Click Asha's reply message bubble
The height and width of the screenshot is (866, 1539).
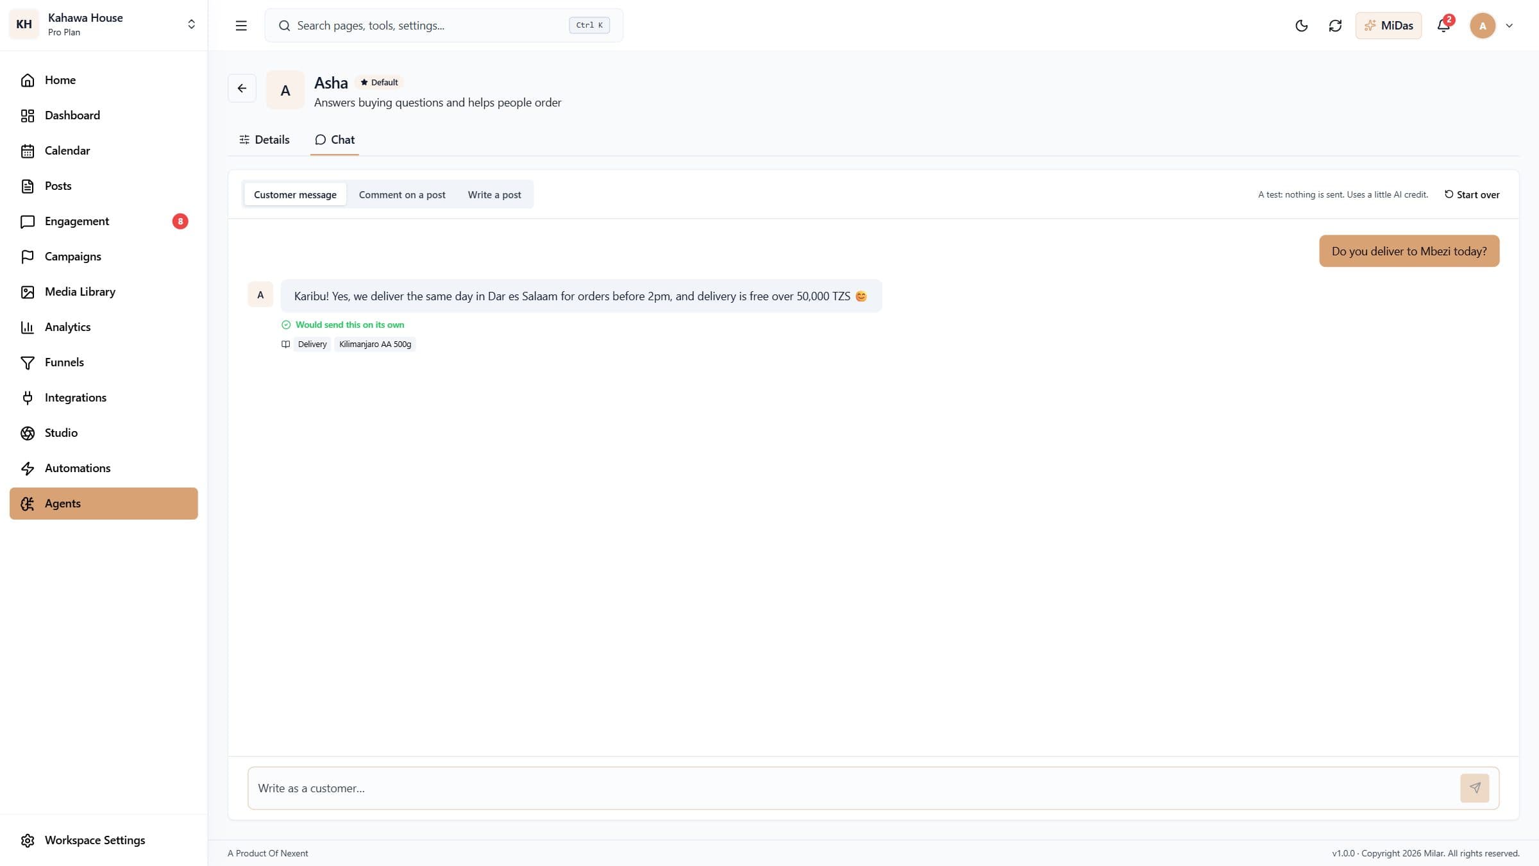[x=581, y=296]
